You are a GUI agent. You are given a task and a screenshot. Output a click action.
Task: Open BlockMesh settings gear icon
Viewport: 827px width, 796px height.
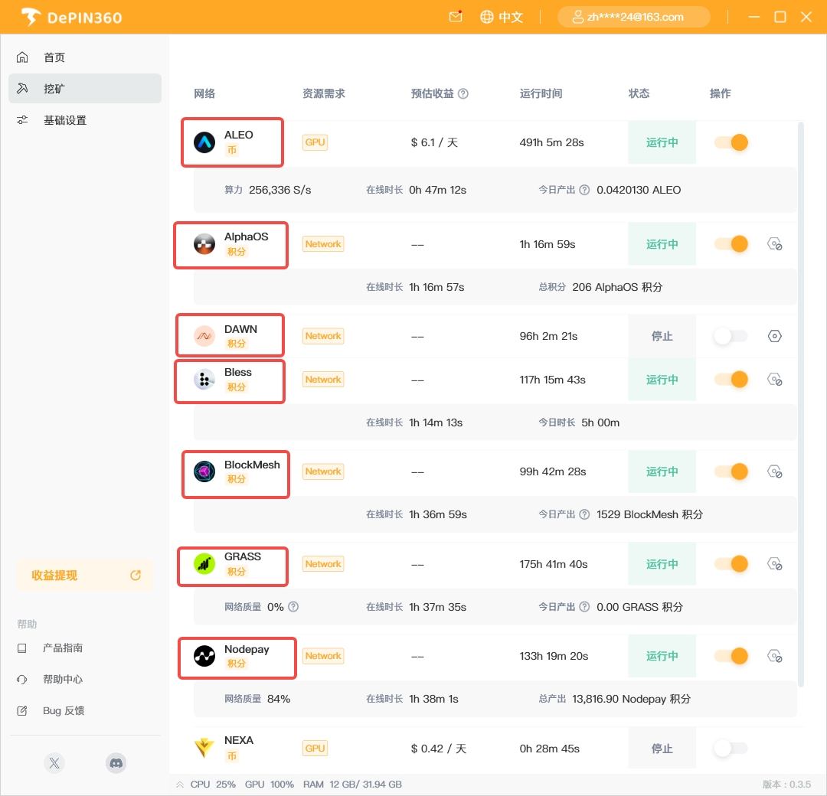(774, 471)
